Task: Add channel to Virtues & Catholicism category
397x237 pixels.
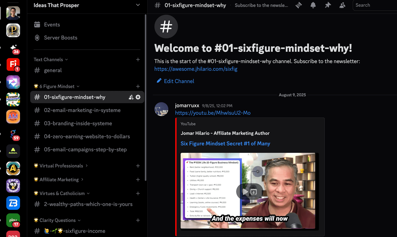Action: [x=138, y=193]
